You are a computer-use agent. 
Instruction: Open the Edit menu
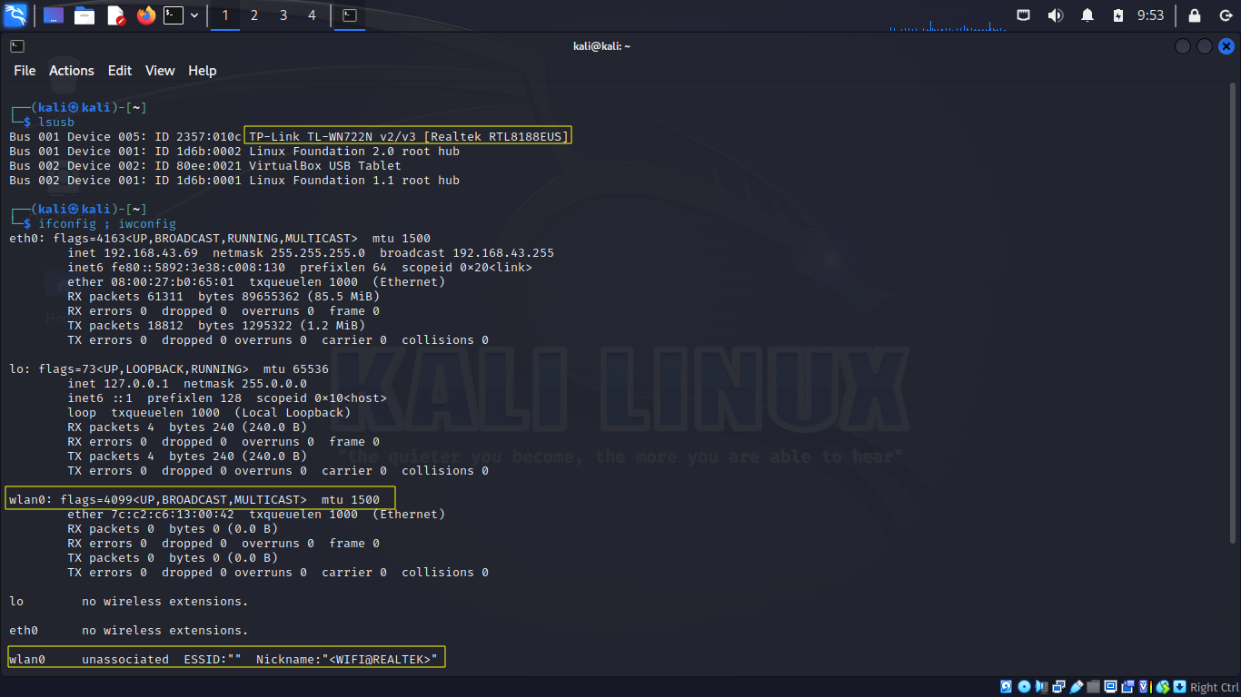pos(120,71)
